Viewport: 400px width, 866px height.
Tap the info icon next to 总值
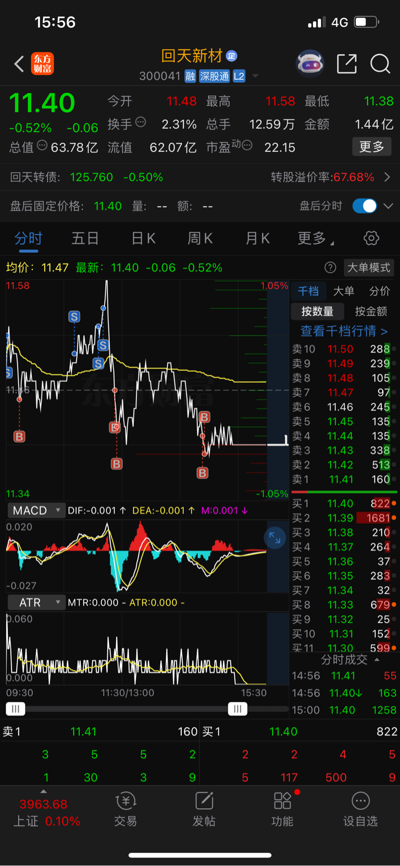pos(42,145)
